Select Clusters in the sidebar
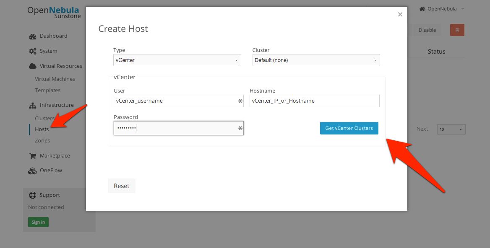This screenshot has width=490, height=248. click(x=45, y=118)
